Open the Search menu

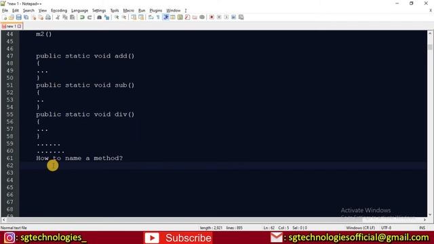[28, 11]
